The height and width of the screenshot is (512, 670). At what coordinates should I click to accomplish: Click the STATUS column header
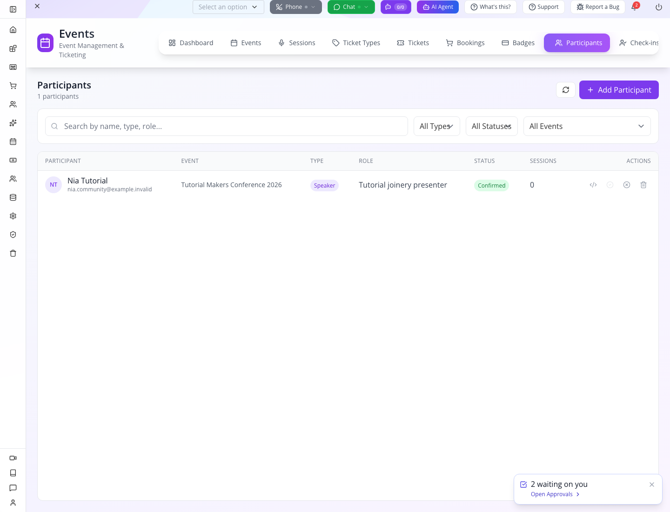484,161
